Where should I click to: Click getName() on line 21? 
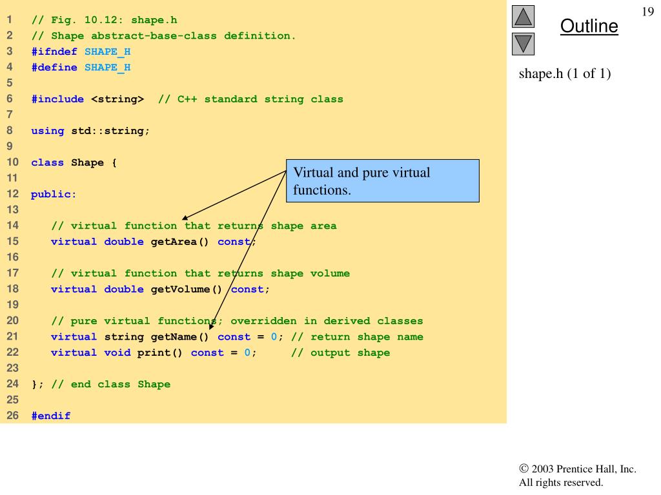pyautogui.click(x=179, y=336)
